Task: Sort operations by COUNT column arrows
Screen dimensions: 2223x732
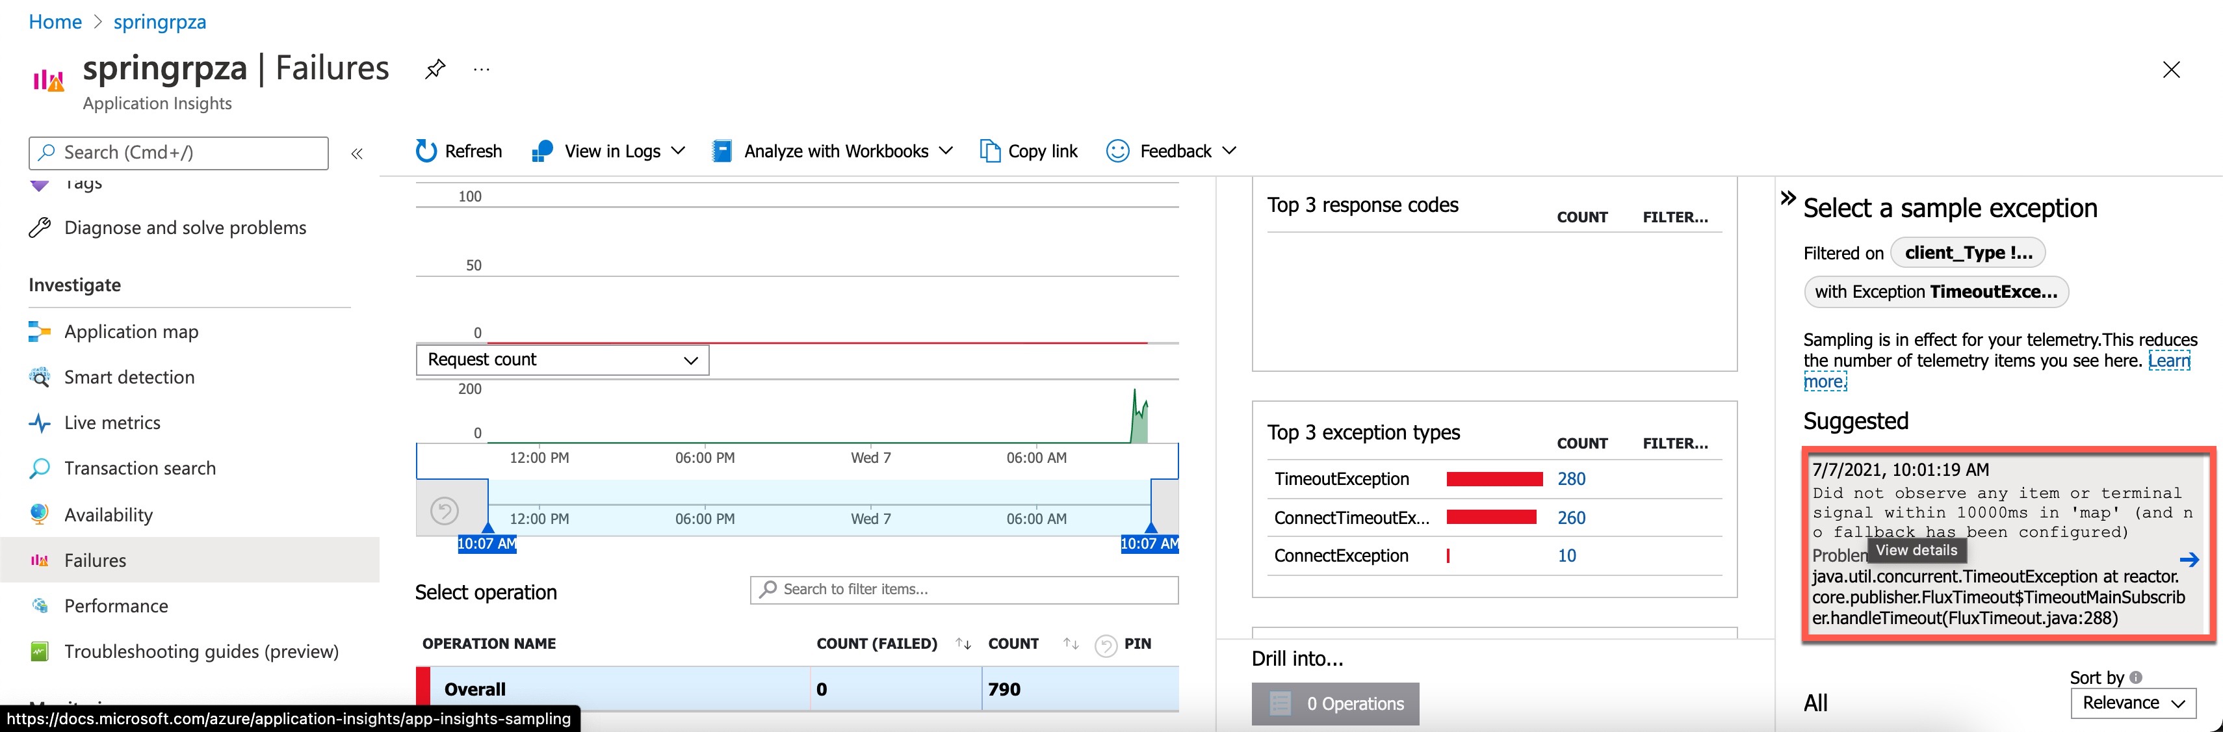Action: 1071,644
